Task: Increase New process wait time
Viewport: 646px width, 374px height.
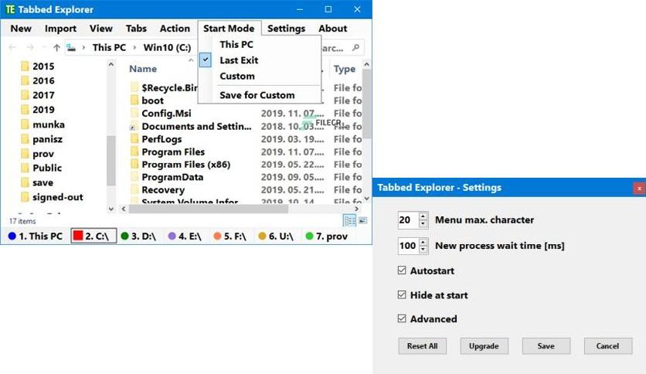Action: [x=423, y=242]
